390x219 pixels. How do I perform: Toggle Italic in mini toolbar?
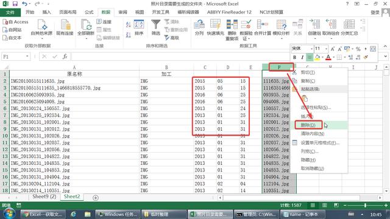tap(302, 57)
